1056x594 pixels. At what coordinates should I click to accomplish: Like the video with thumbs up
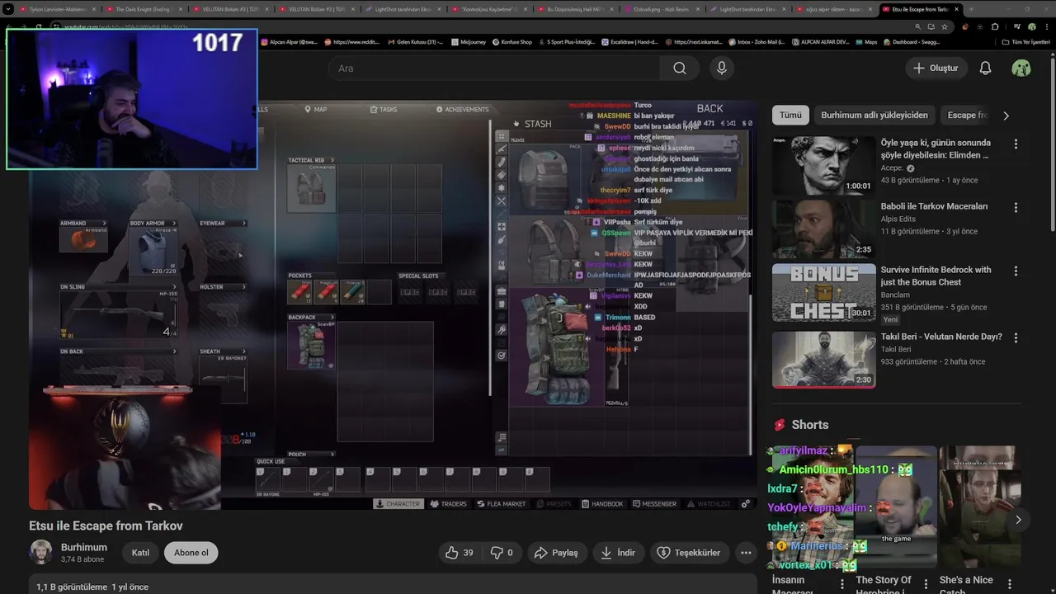[x=460, y=553]
